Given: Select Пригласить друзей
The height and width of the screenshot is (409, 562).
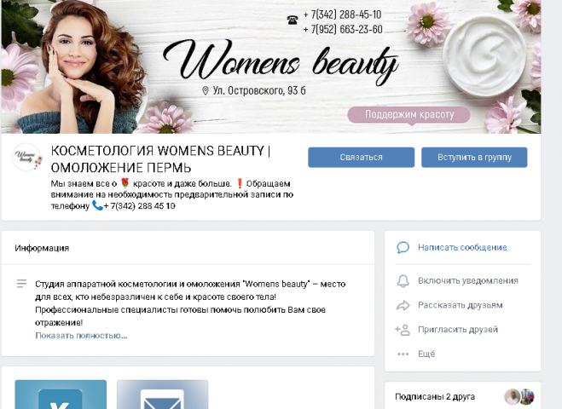Looking at the screenshot, I should coord(458,329).
